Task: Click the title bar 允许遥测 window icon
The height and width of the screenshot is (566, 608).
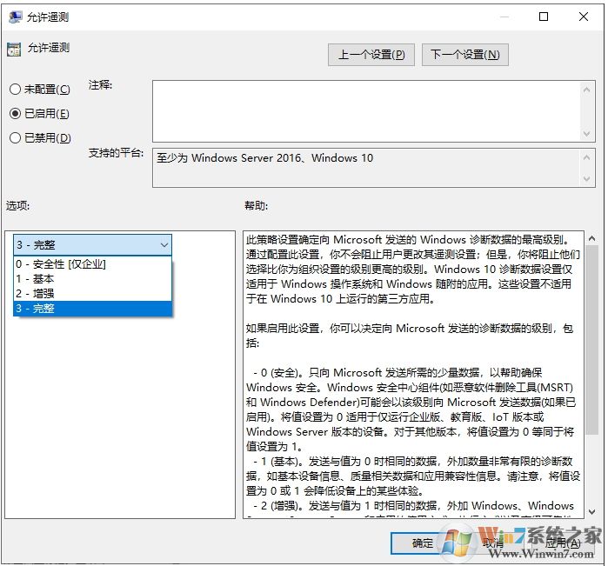Action: pos(16,17)
